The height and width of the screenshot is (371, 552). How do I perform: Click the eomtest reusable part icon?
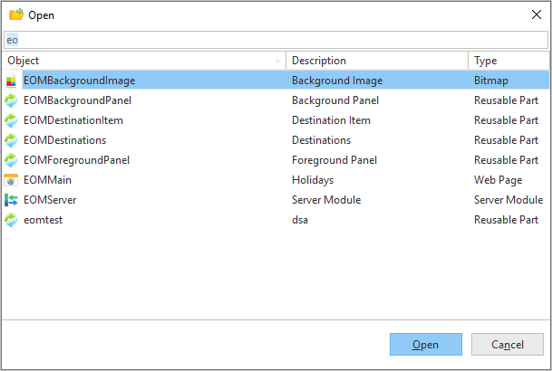pyautogui.click(x=11, y=220)
